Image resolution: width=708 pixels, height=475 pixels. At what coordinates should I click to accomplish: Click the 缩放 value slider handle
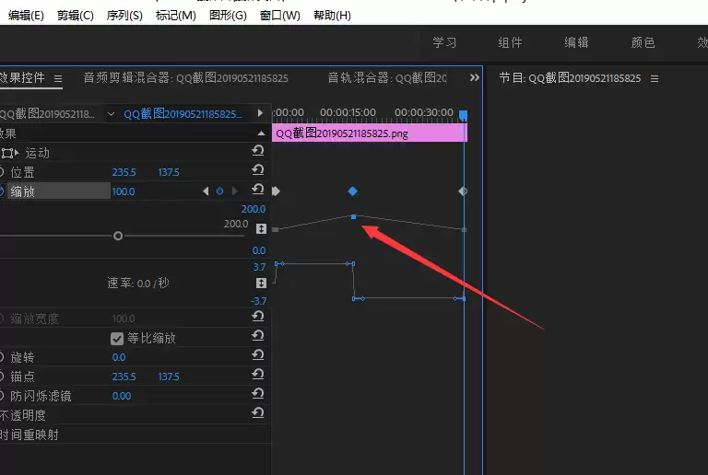[118, 236]
